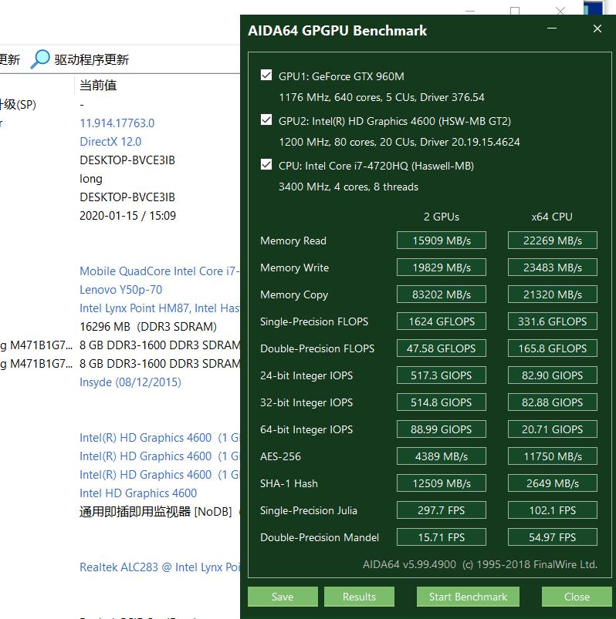
Task: Toggle GPU2 Intel HD Graphics 4600 checkbox
Action: [266, 120]
